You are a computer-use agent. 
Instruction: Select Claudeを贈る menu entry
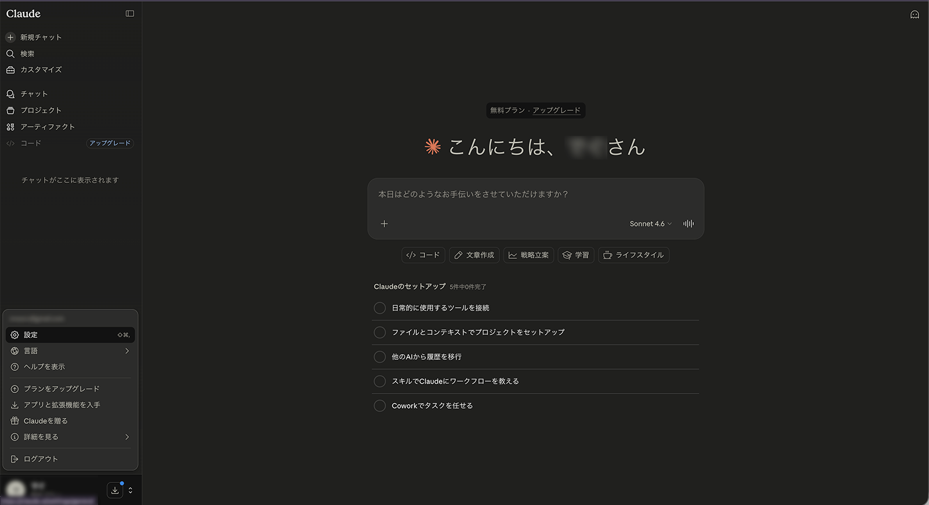coord(70,421)
